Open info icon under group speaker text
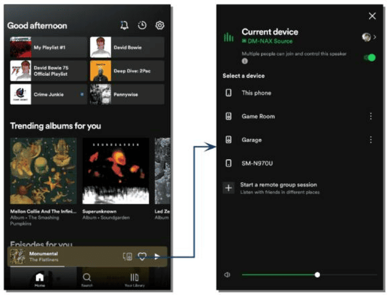Viewport: 387px width, 295px height. (x=245, y=61)
